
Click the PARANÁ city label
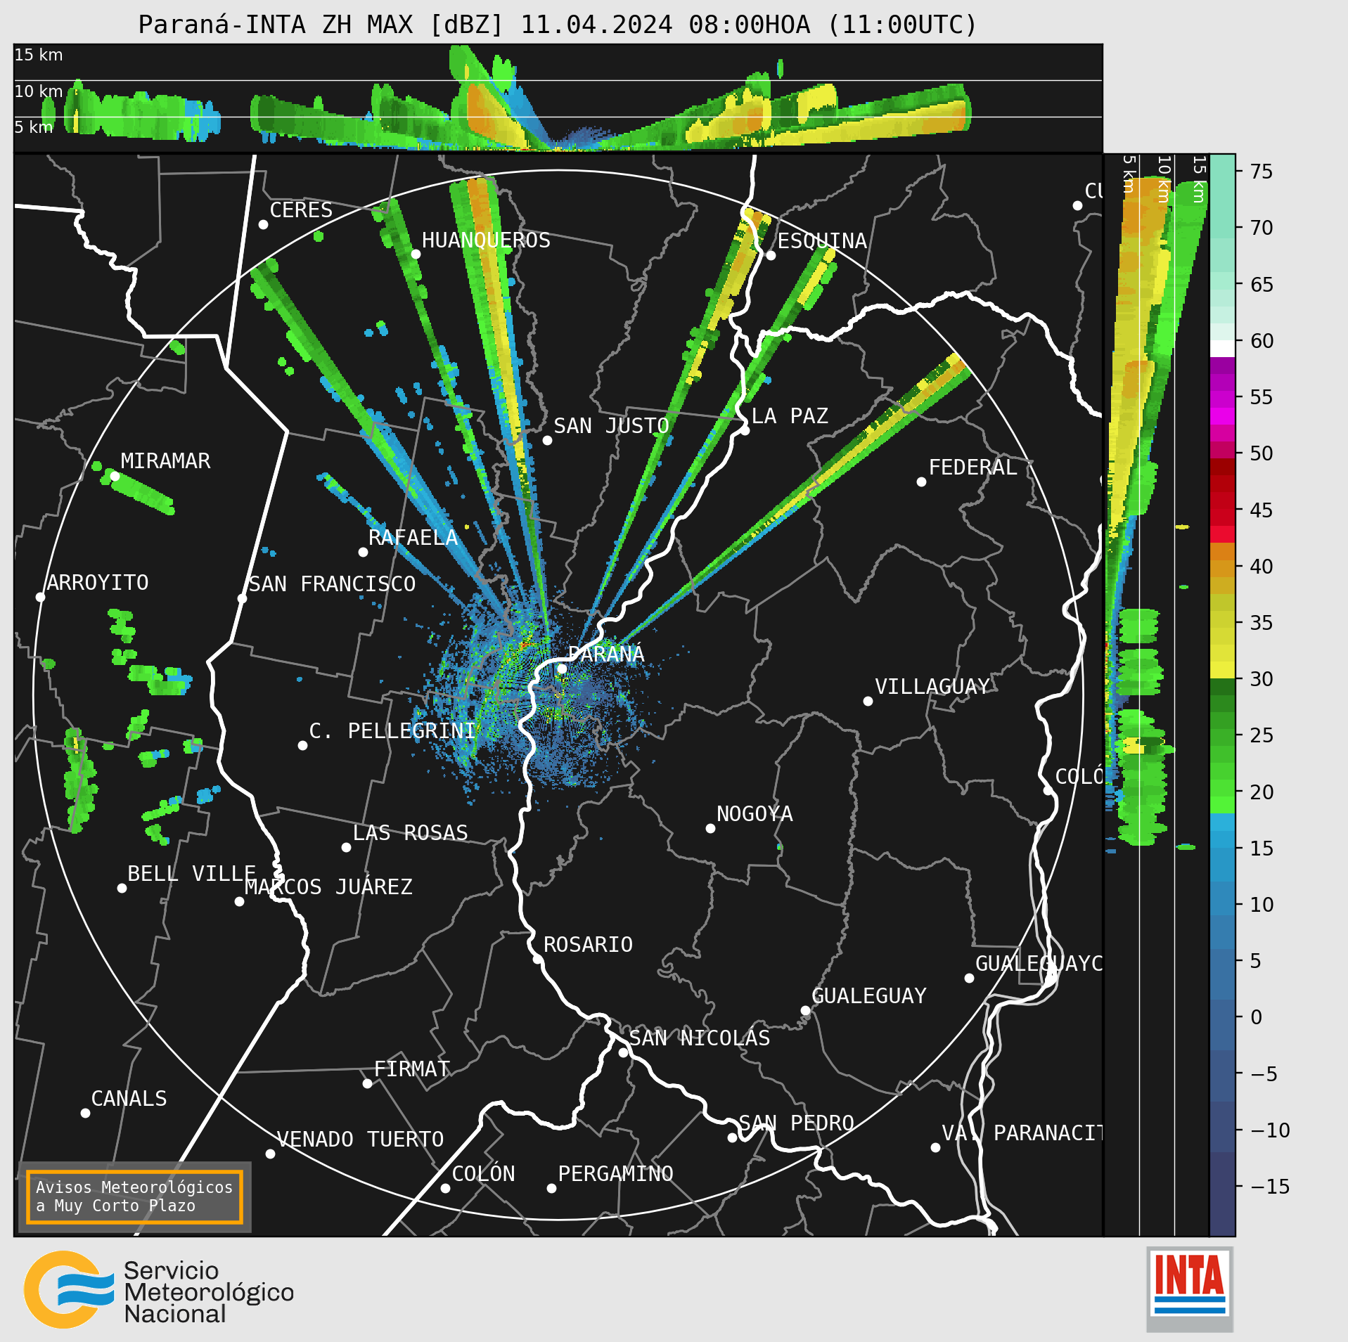point(606,654)
